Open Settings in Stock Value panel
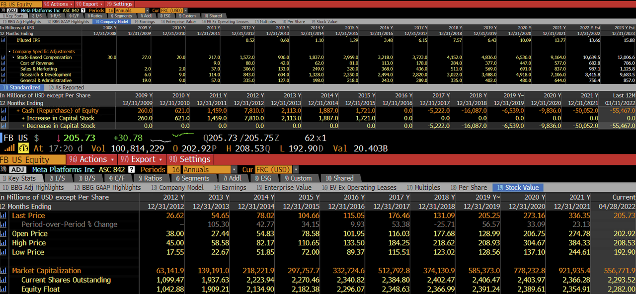This screenshot has width=636, height=294. (x=190, y=159)
